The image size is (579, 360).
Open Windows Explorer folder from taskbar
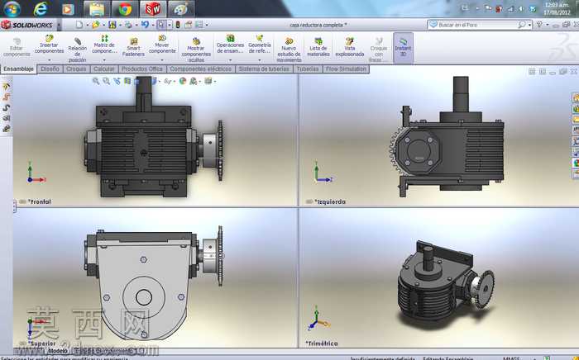click(x=97, y=9)
